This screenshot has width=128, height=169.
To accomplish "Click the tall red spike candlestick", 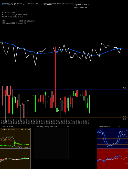I will 55,77.
